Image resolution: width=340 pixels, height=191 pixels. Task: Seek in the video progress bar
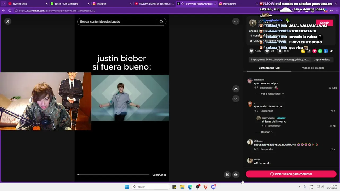[x=113, y=175]
